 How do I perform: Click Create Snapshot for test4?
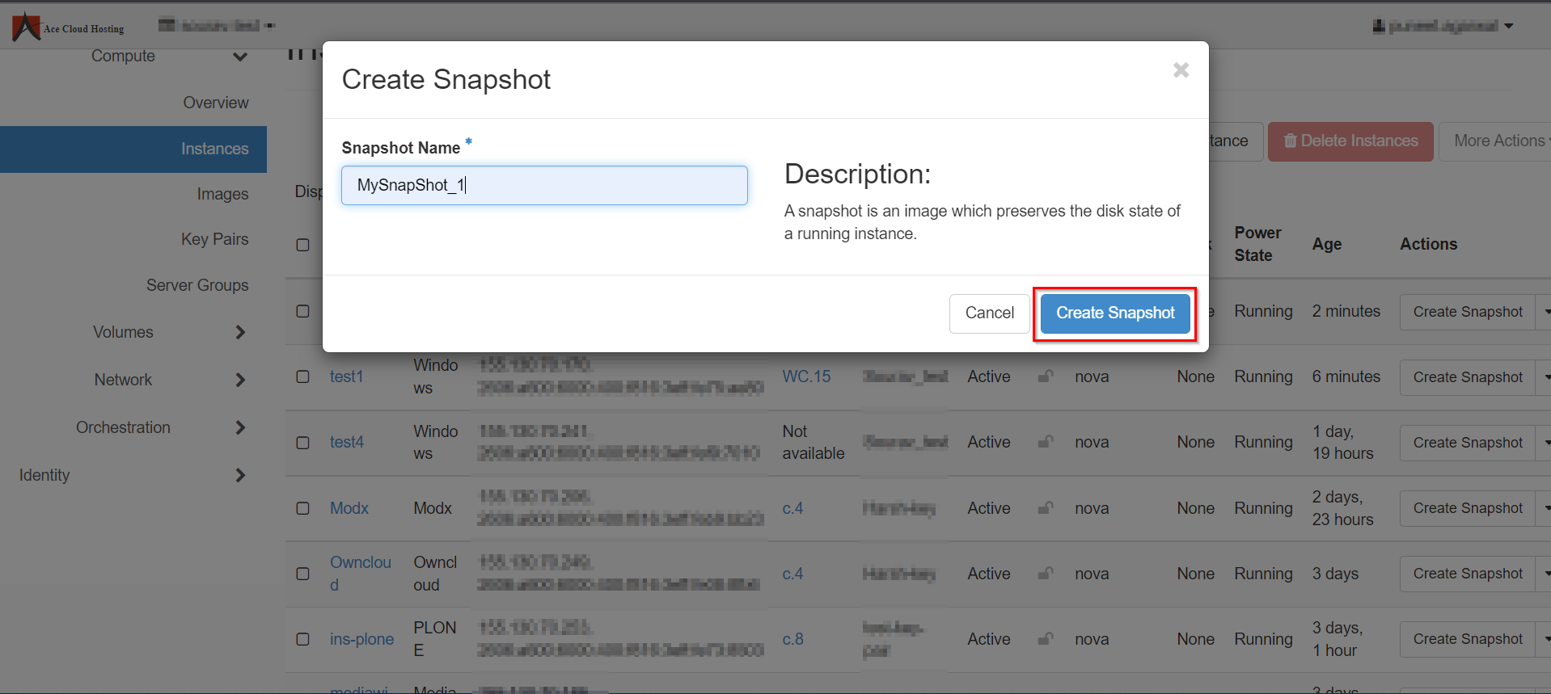coord(1467,443)
